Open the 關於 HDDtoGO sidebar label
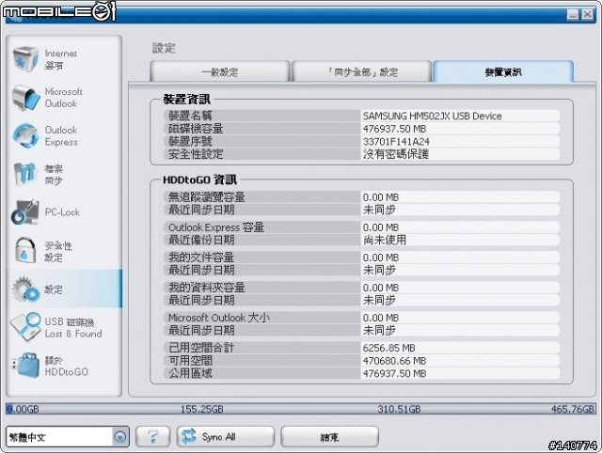Screen dimensions: 602x453 67,366
